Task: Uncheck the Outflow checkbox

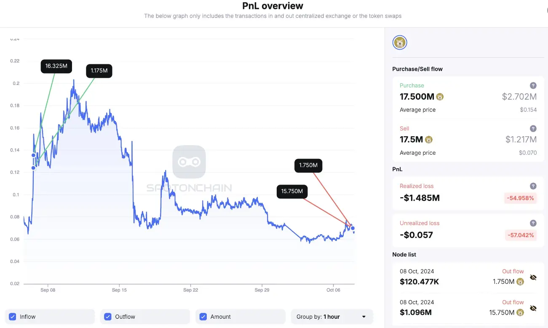Action: pos(108,317)
